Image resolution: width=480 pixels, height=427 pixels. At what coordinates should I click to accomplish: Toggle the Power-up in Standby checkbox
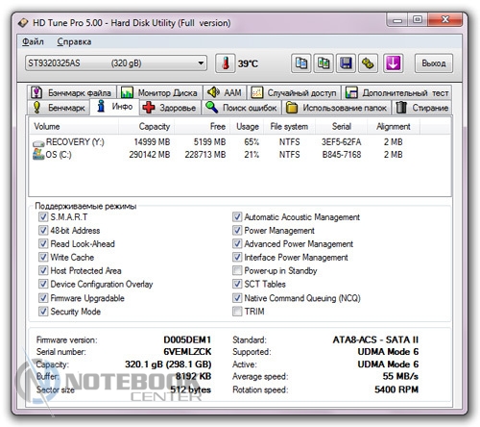point(237,270)
